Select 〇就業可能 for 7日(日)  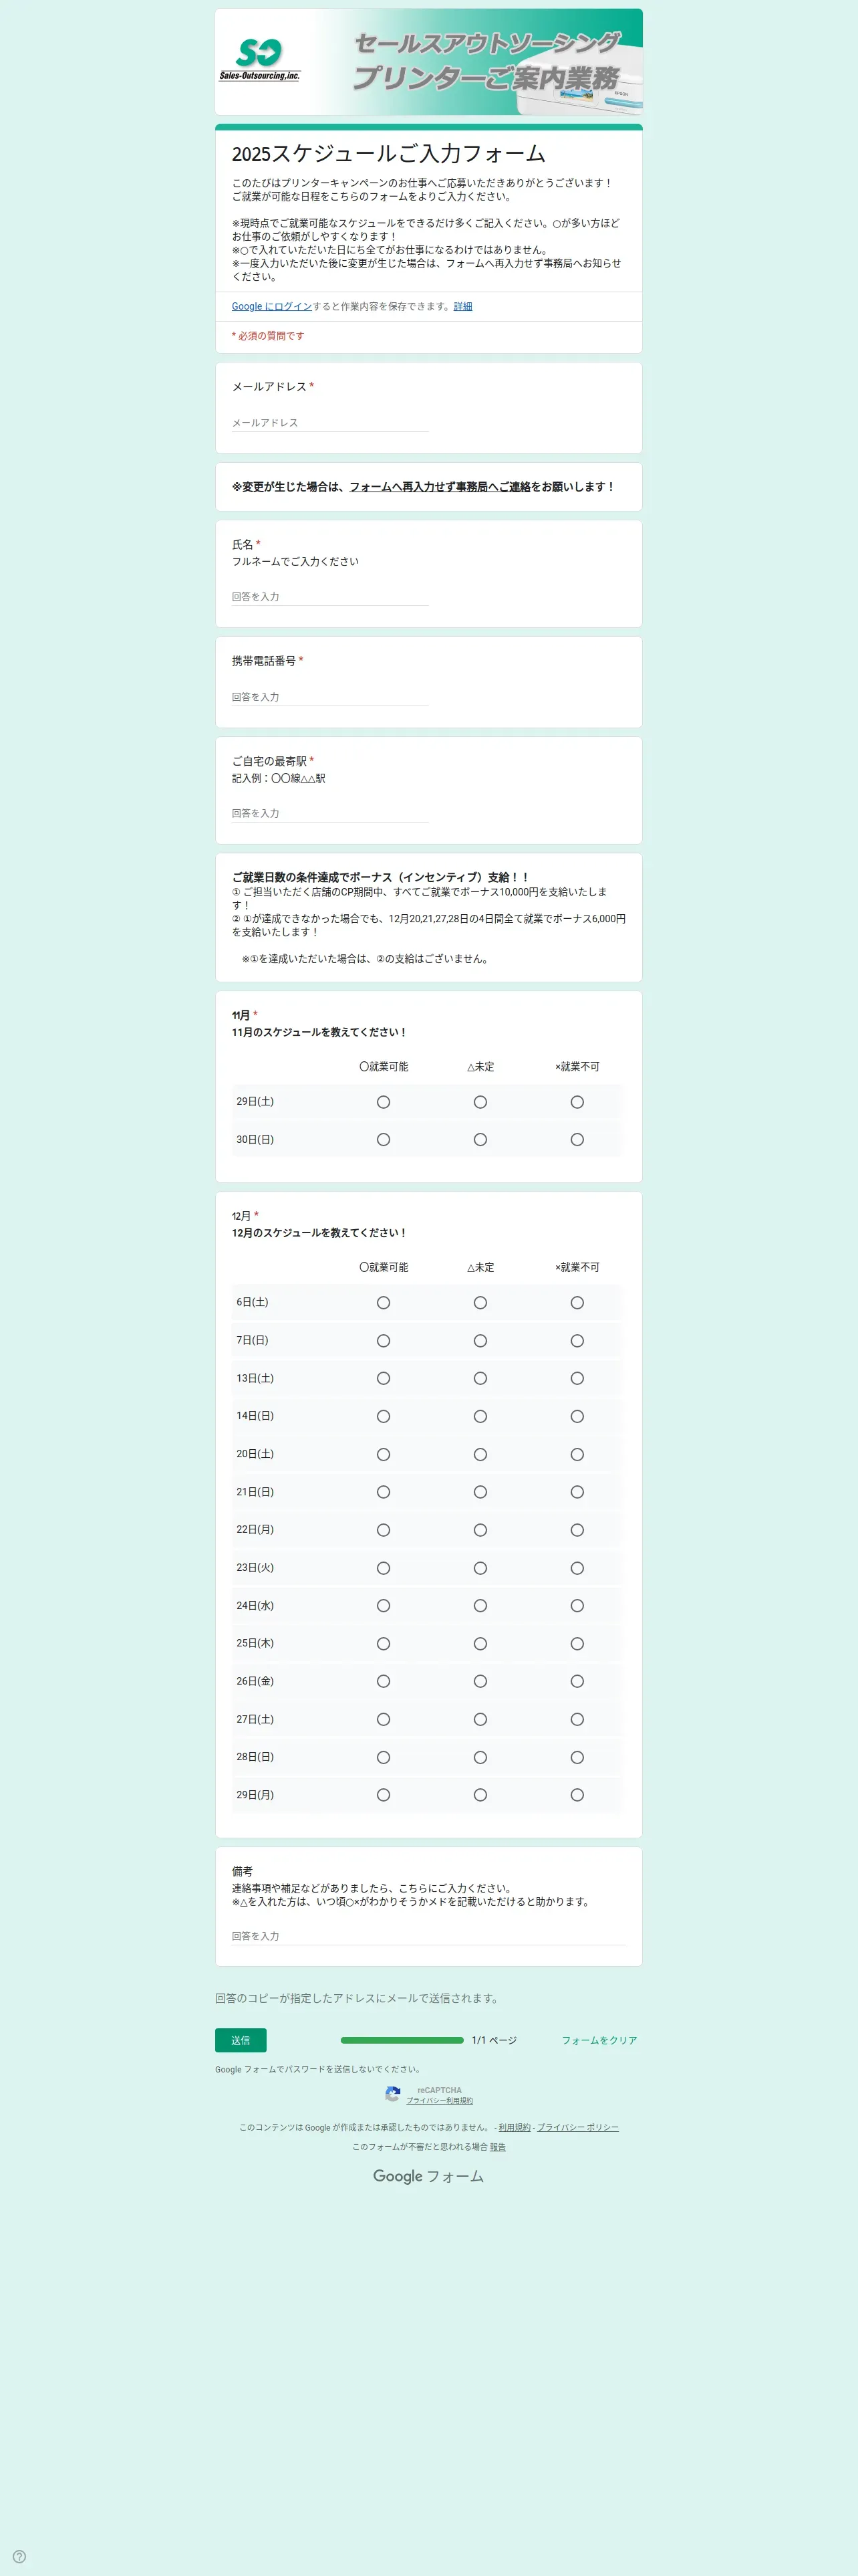(x=384, y=1341)
